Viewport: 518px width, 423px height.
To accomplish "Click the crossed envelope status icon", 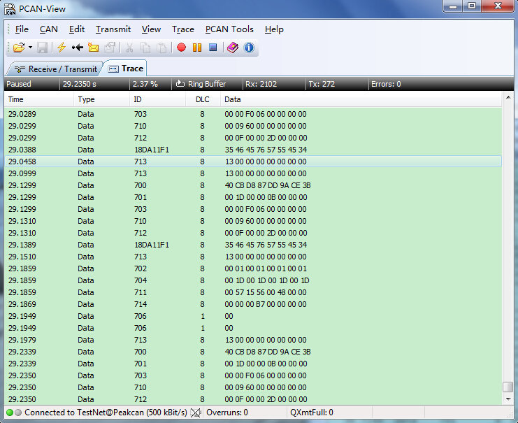I will coord(196,413).
